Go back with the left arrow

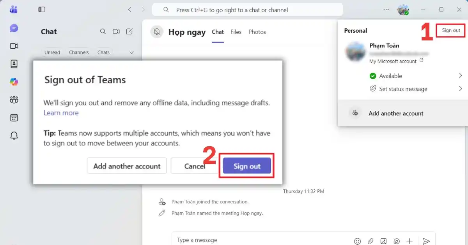coord(129,9)
